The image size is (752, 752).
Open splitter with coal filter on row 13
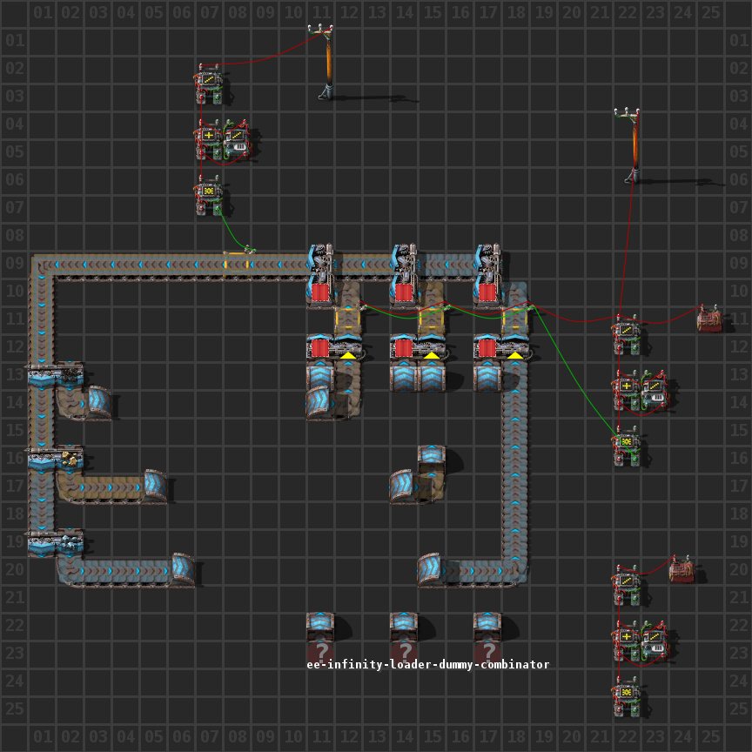56,375
